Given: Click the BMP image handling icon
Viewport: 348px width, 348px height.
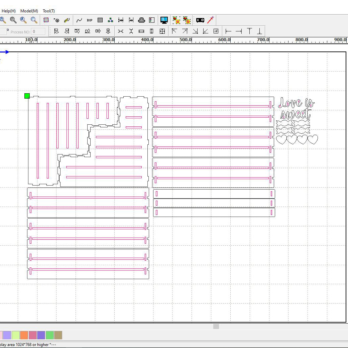Looking at the screenshot, I should (x=90, y=20).
